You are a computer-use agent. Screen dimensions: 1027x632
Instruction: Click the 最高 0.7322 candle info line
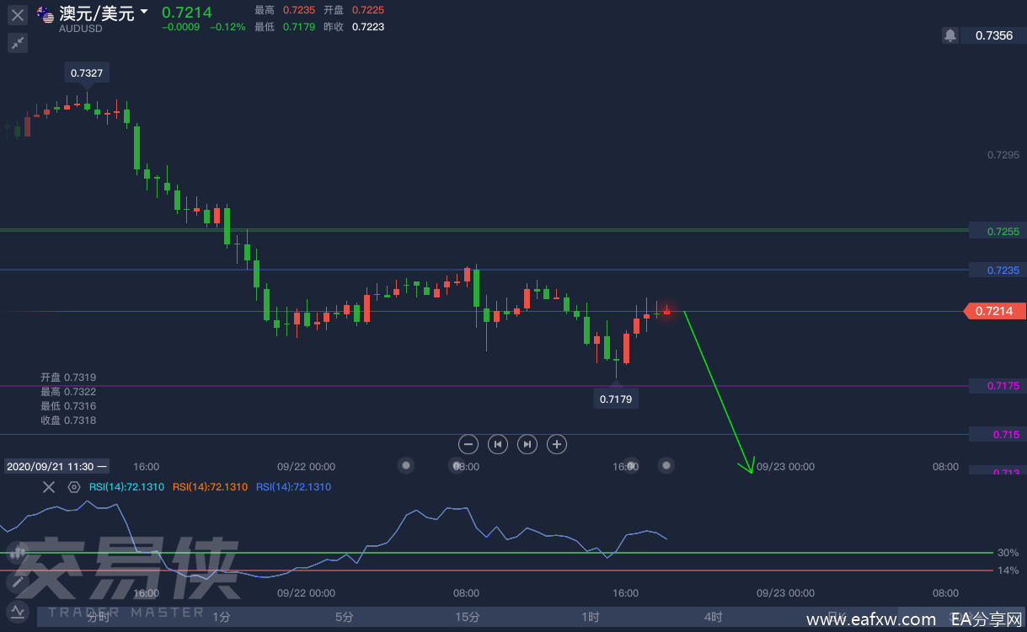click(68, 392)
